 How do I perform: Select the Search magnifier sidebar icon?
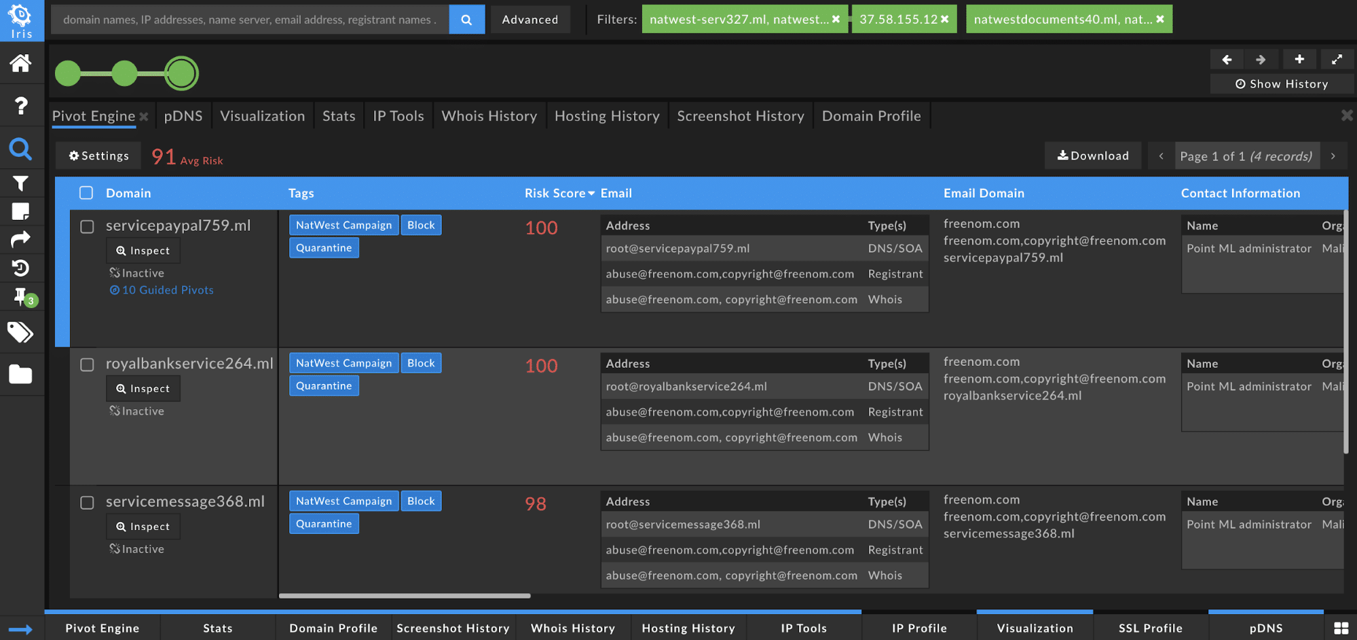click(20, 149)
